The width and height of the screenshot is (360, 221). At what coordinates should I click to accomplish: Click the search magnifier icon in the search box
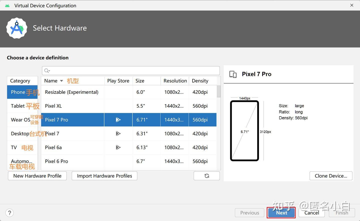pyautogui.click(x=47, y=71)
